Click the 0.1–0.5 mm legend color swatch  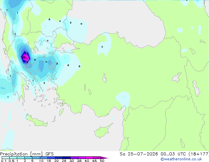(6, 158)
